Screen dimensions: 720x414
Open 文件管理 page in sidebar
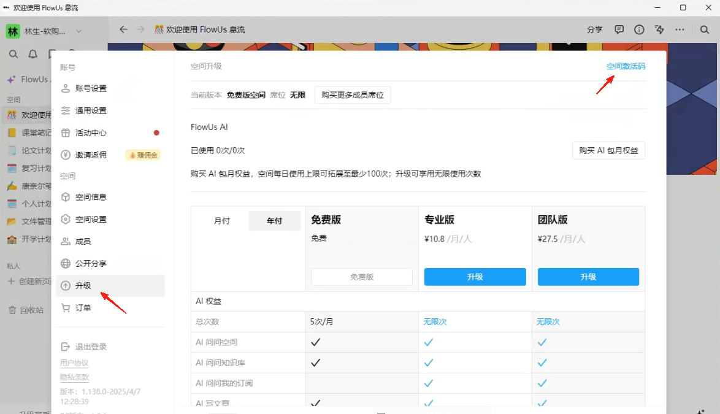click(x=28, y=221)
